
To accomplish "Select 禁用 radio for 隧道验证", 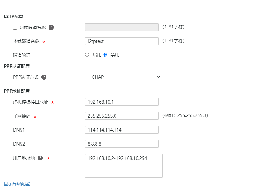I will coord(105,55).
